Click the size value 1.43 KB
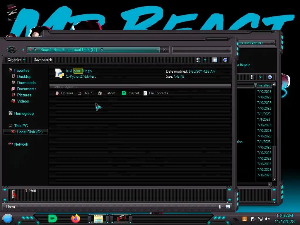Viewport: 300px width, 225px height. [179, 76]
